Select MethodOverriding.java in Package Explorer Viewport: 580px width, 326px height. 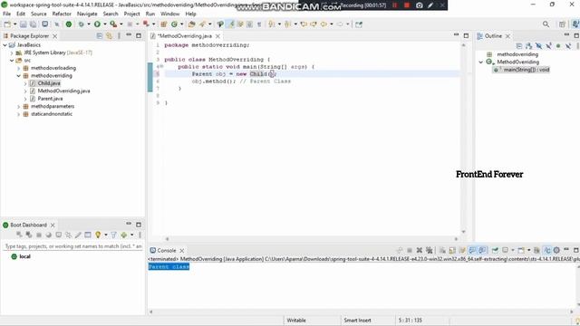tap(63, 91)
